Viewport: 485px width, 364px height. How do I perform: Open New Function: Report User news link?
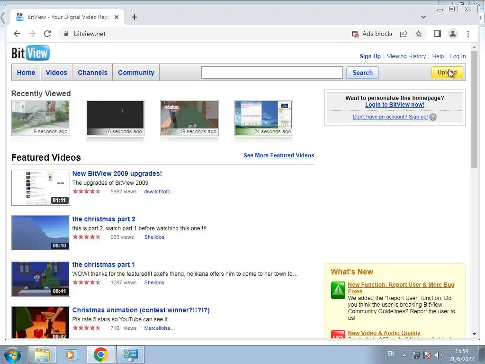(x=401, y=288)
